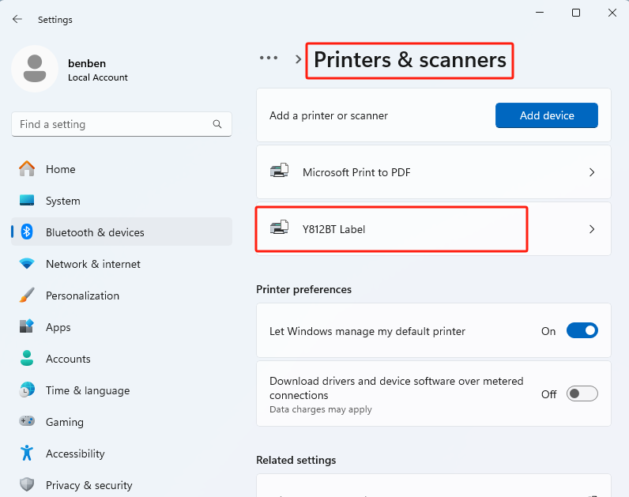The width and height of the screenshot is (629, 497).
Task: Click the Printers & scanners heading
Action: (x=409, y=60)
